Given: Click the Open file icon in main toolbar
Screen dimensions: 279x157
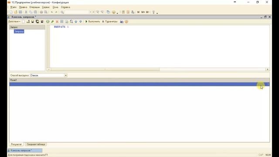Looking at the screenshot, I should tap(16, 12).
